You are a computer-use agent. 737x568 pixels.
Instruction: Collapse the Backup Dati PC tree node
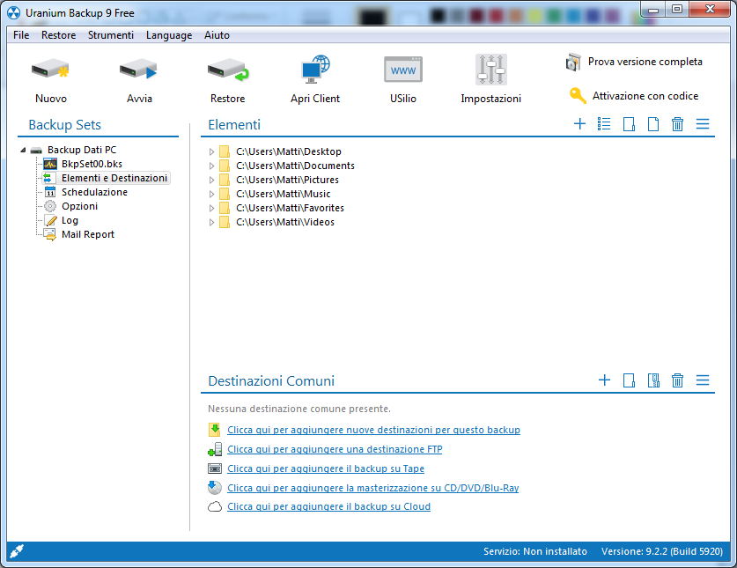23,150
